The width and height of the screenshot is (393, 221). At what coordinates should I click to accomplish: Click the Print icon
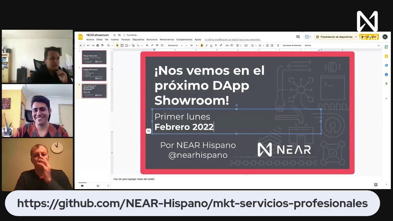coord(98,45)
